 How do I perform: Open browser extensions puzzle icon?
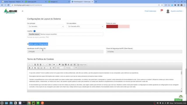click(x=175, y=5)
